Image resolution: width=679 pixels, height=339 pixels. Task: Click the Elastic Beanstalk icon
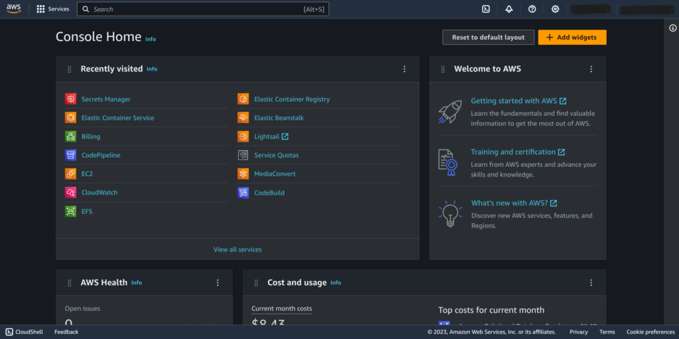click(x=243, y=118)
